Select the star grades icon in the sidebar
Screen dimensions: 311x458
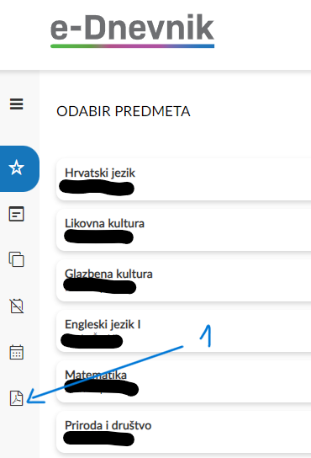click(x=18, y=168)
